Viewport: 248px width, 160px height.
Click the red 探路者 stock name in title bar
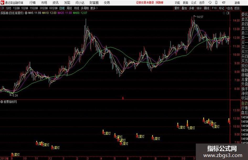[x=160, y=3]
